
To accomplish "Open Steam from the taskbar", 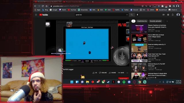I will 108,82.
